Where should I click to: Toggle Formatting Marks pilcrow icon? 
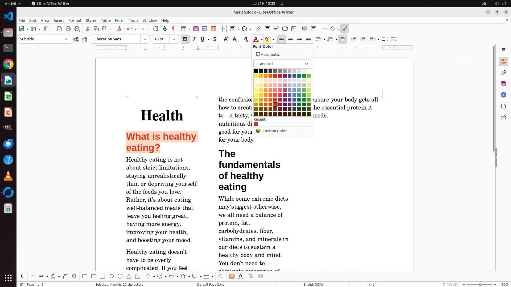point(173,29)
